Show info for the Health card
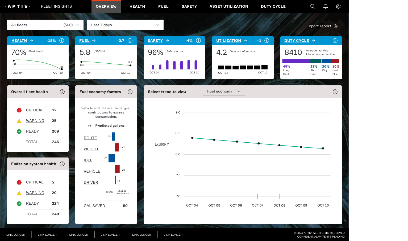The height and width of the screenshot is (241, 408). pyautogui.click(x=62, y=41)
